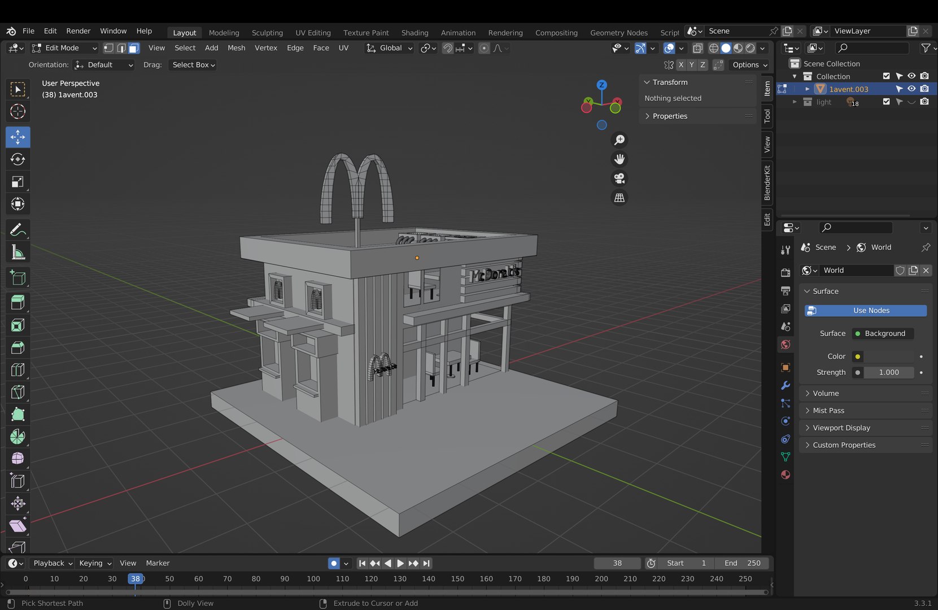Switch to vertex select mode

point(108,48)
